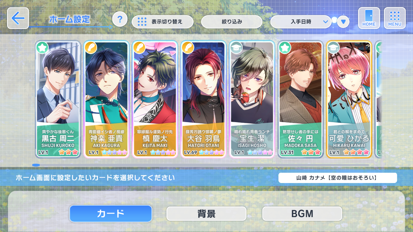Click the card list horizontal scrollbar

point(200,165)
